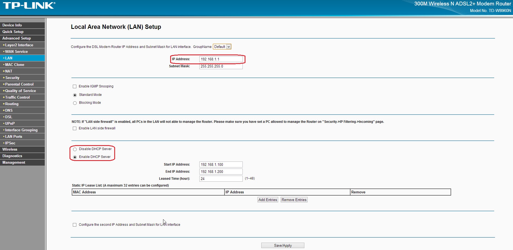Open Advanced Setup section
The image size is (513, 250).
tap(22, 38)
